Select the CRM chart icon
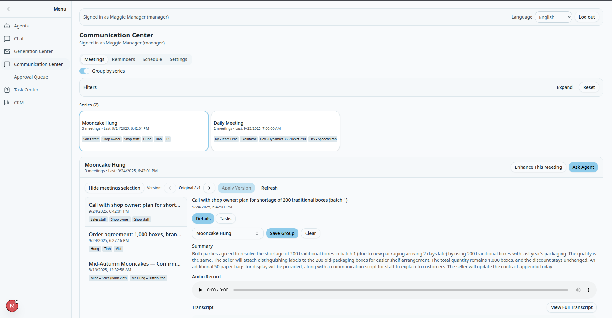 7,102
